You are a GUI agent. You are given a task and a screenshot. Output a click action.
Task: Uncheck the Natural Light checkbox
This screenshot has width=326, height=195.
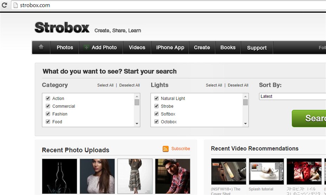[156, 99]
